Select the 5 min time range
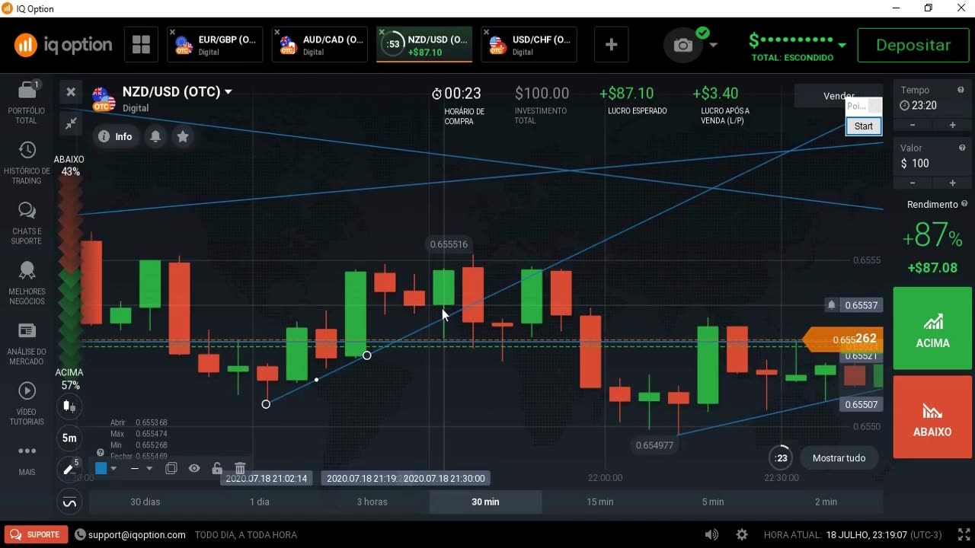Image resolution: width=975 pixels, height=548 pixels. point(713,502)
